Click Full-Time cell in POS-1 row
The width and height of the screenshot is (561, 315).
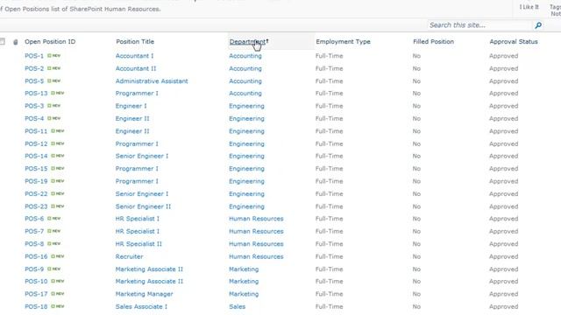click(330, 56)
